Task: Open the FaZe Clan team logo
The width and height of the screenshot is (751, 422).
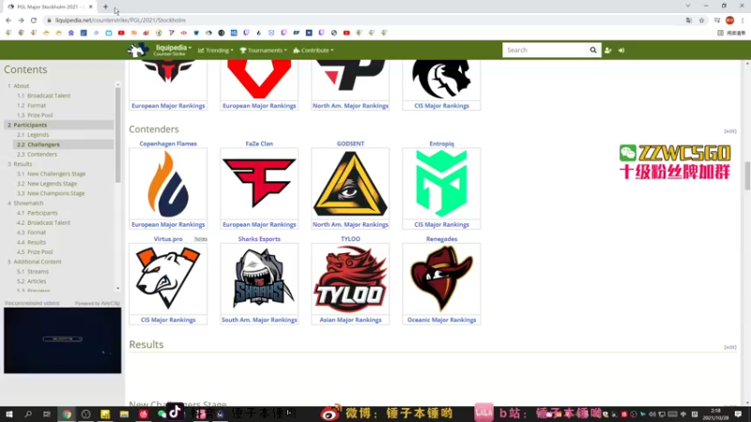Action: [x=259, y=184]
